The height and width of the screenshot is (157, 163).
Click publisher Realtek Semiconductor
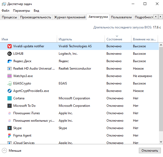75,69
